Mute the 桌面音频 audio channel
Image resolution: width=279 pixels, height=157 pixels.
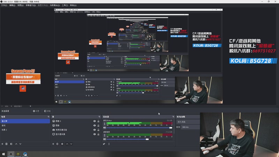pos(105,139)
